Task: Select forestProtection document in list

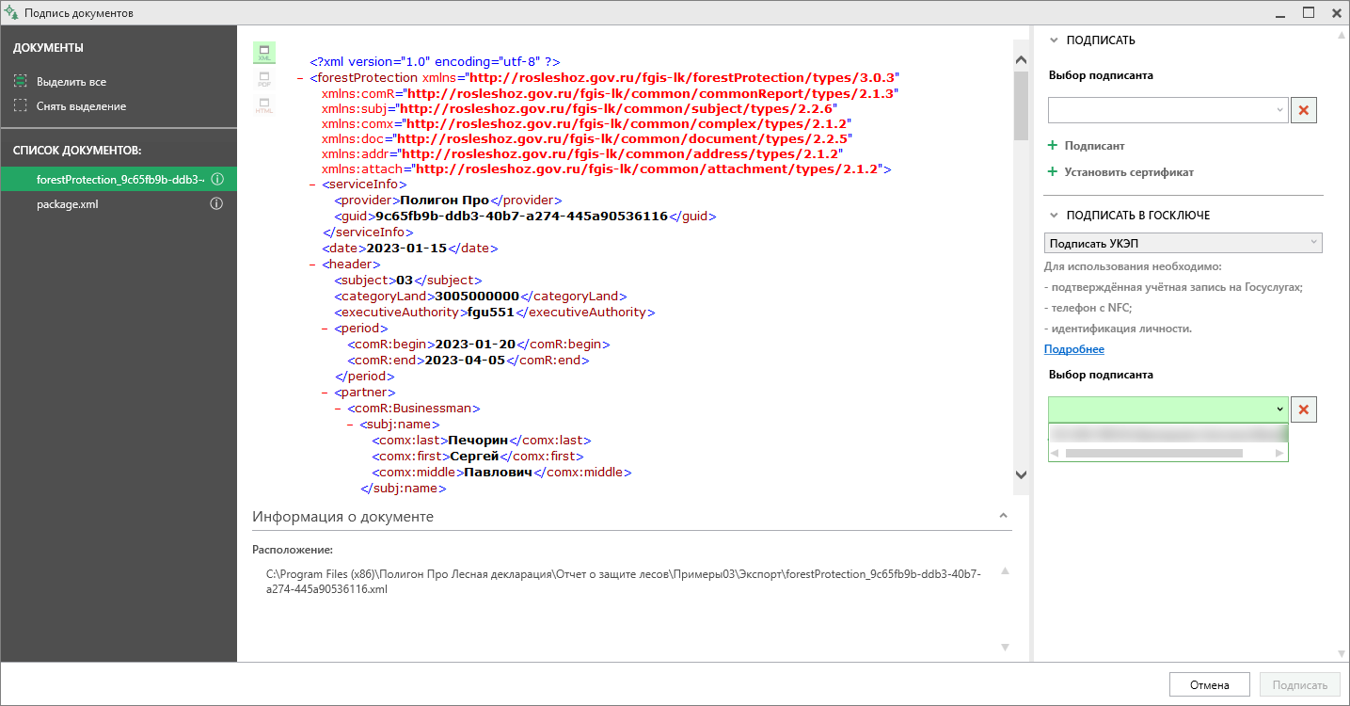Action: (119, 179)
